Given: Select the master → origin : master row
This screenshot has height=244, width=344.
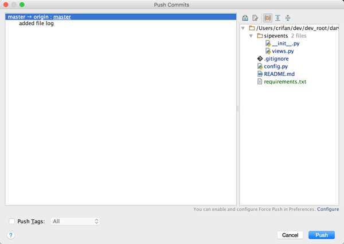Looking at the screenshot, I should click(x=120, y=17).
